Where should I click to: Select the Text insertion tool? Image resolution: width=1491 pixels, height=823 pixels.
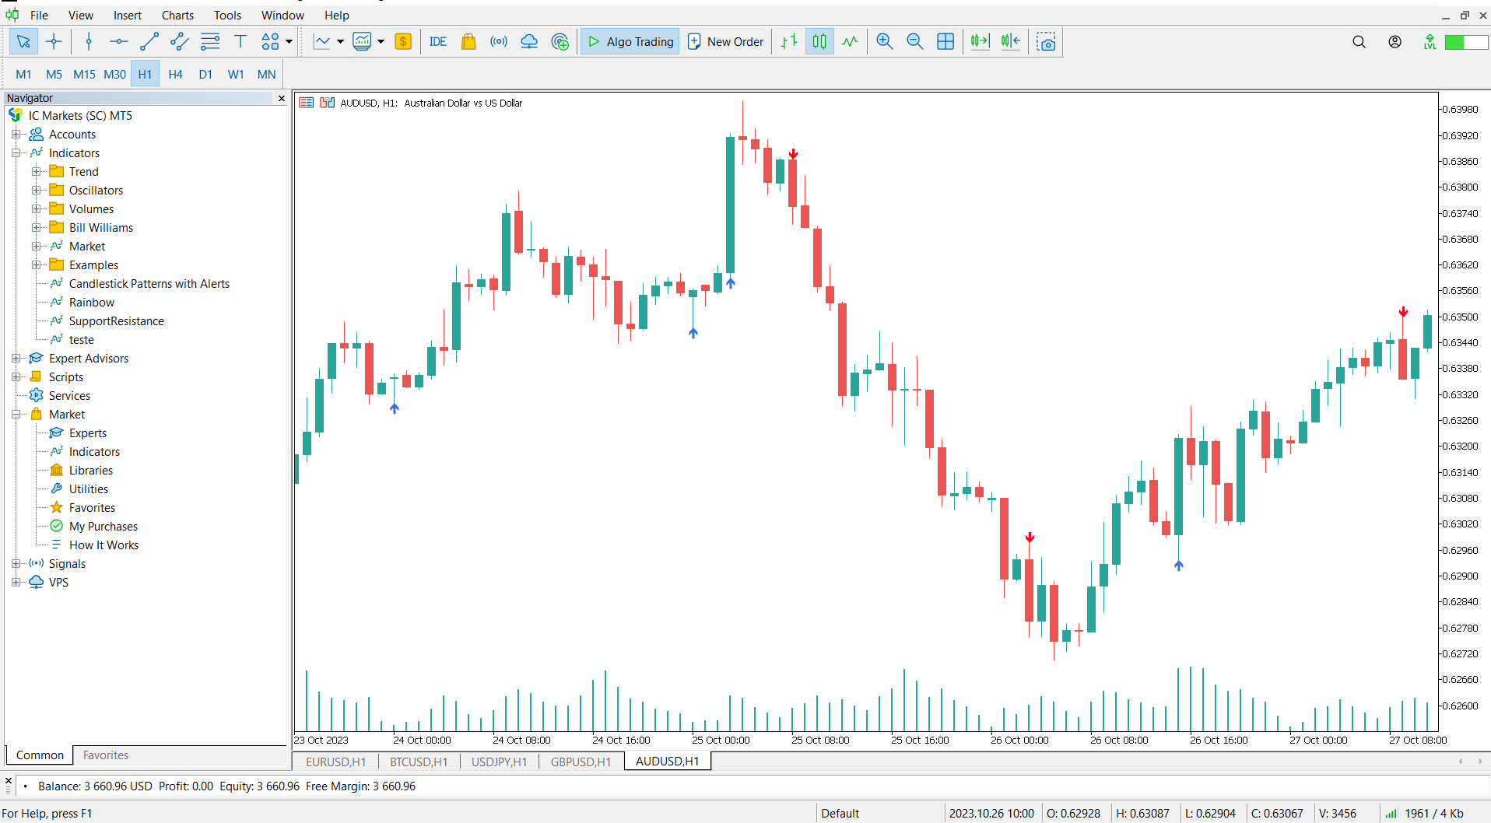pyautogui.click(x=240, y=41)
